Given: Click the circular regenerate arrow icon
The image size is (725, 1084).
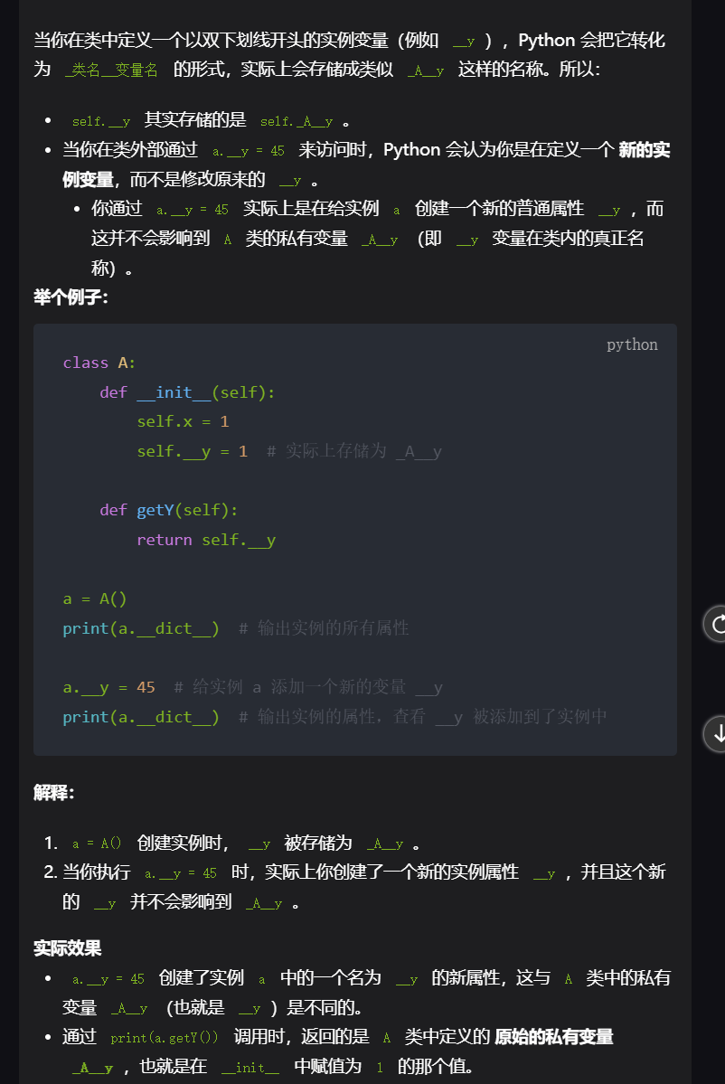Looking at the screenshot, I should click(718, 624).
